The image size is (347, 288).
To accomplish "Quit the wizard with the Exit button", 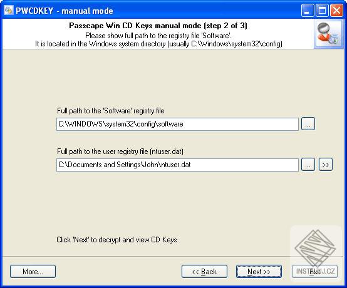I will click(314, 272).
